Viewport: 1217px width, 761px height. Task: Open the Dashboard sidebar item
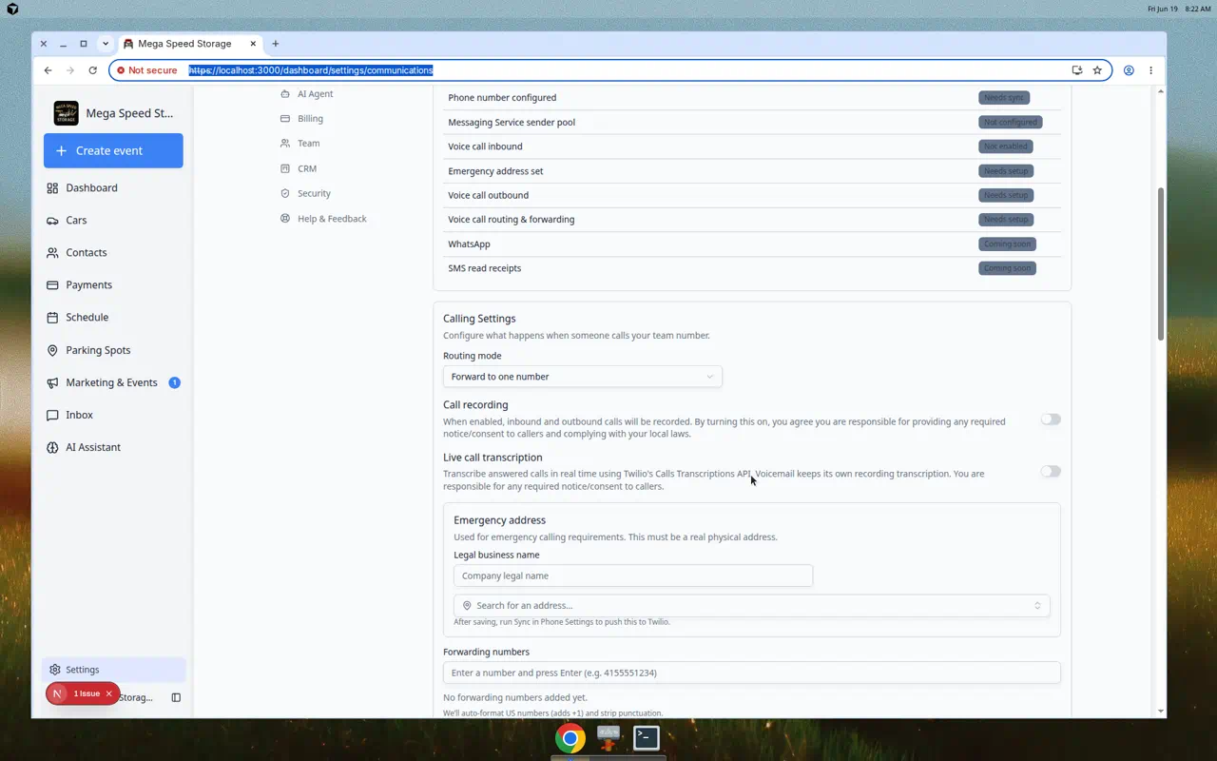point(113,187)
